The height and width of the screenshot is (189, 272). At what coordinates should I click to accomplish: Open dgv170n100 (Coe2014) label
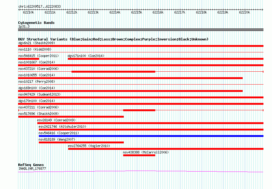37,101
